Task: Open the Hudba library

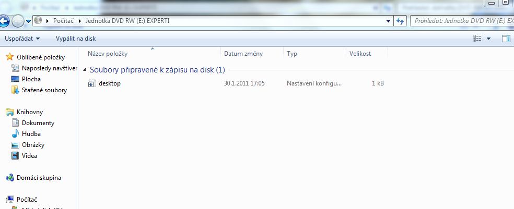Action: pos(31,134)
